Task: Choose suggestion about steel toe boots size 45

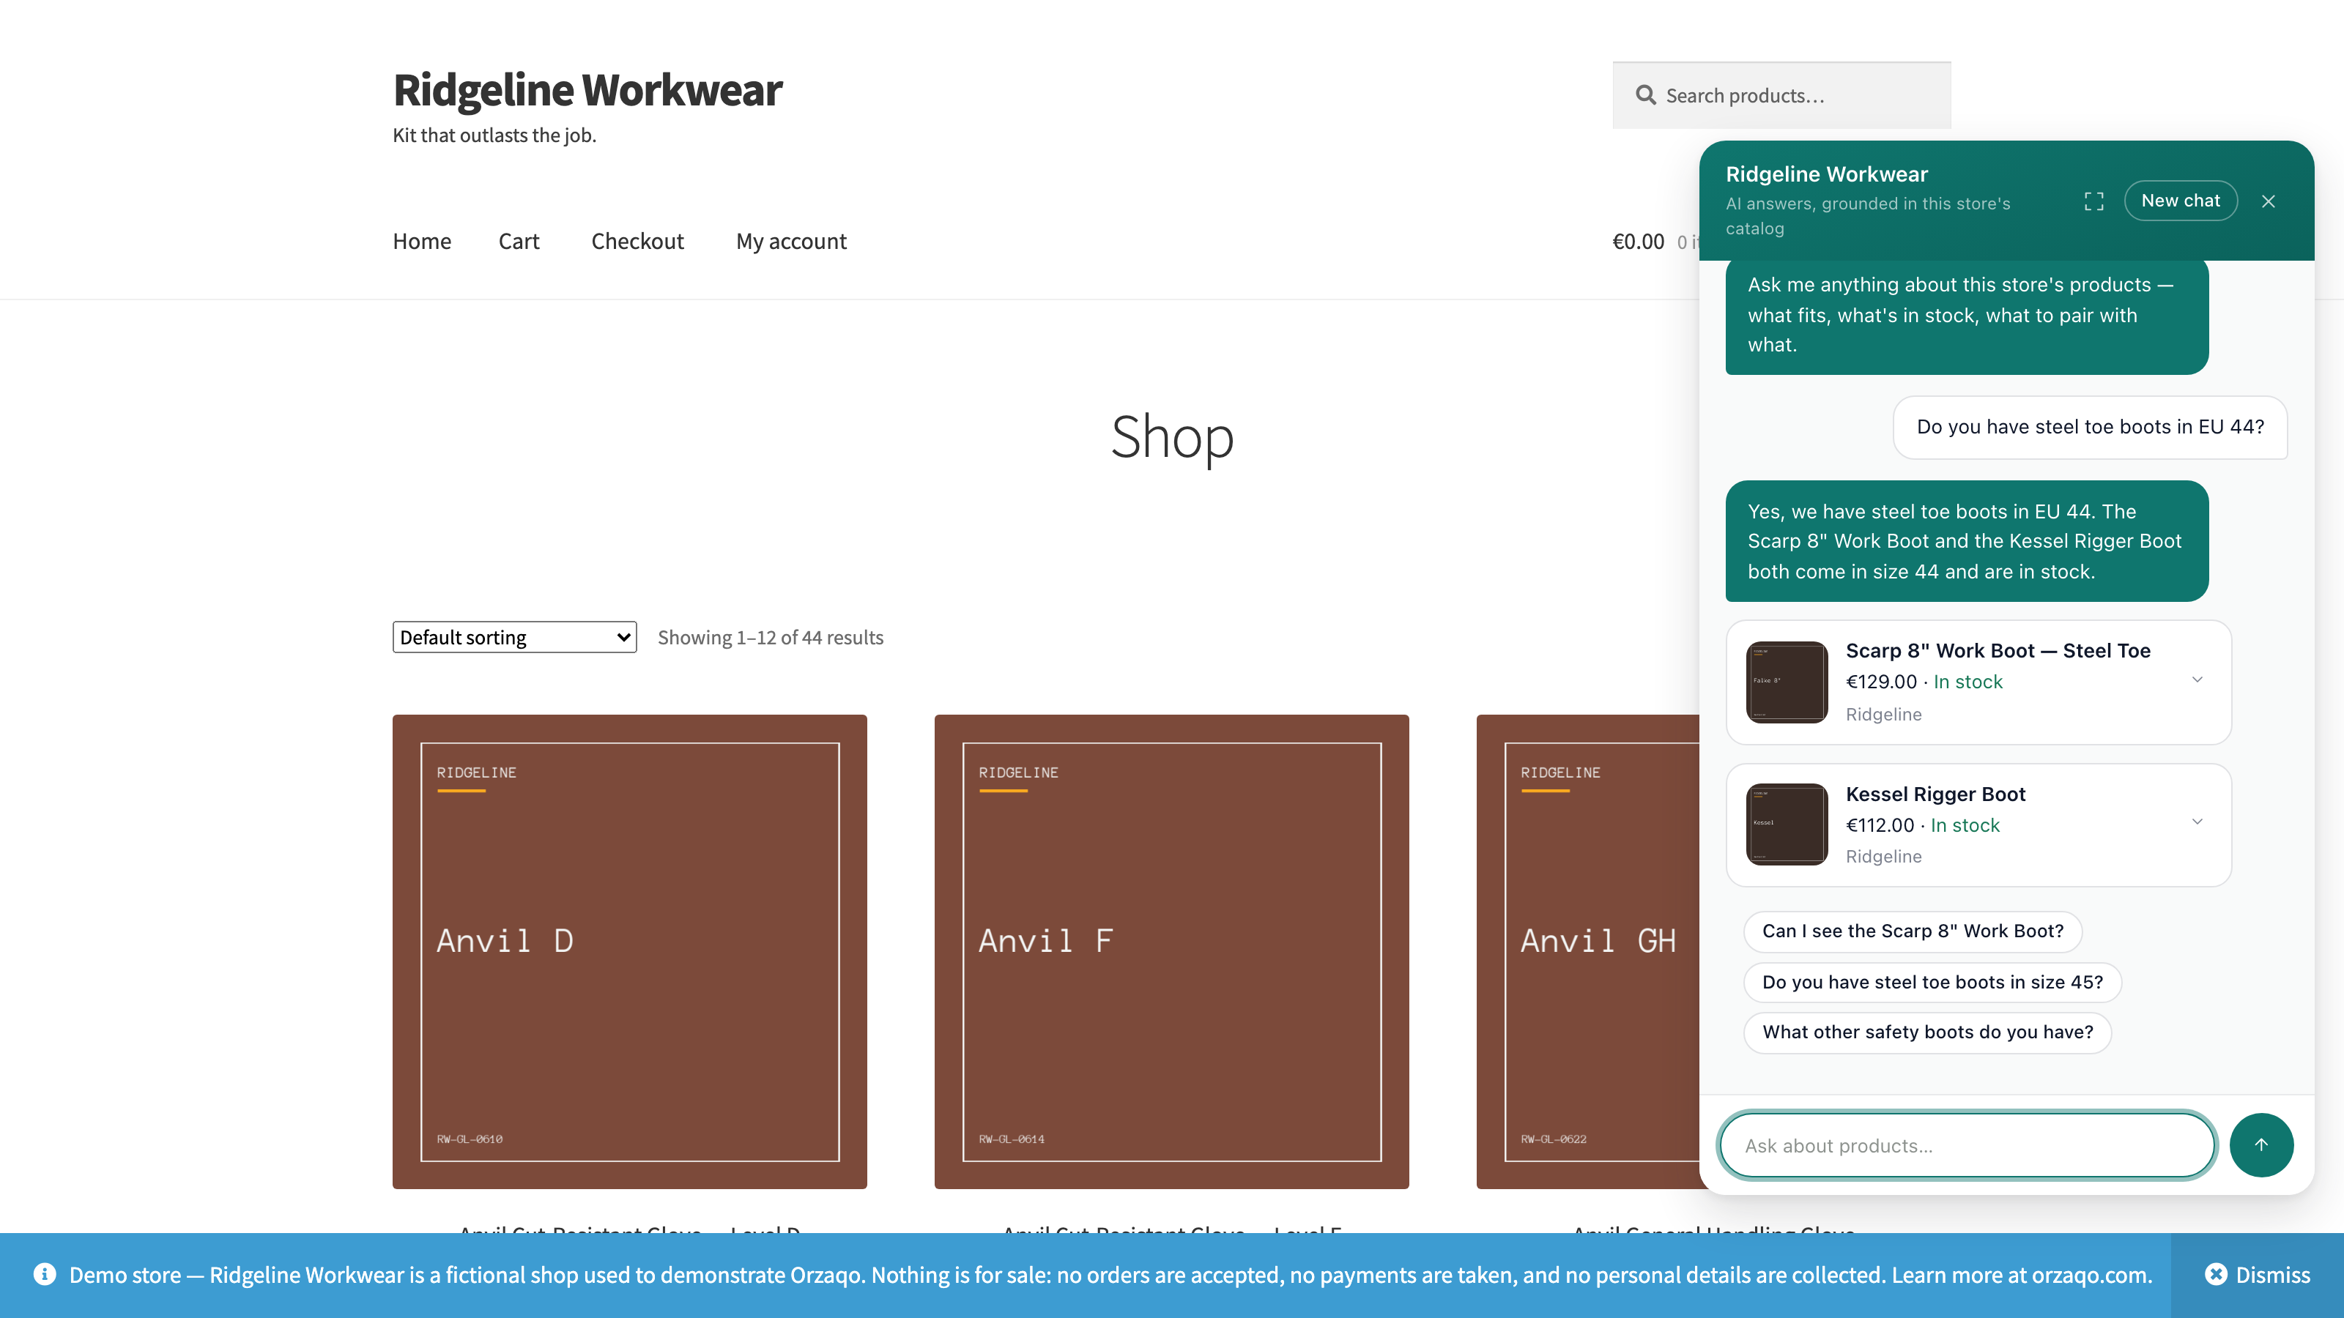Action: (1932, 983)
